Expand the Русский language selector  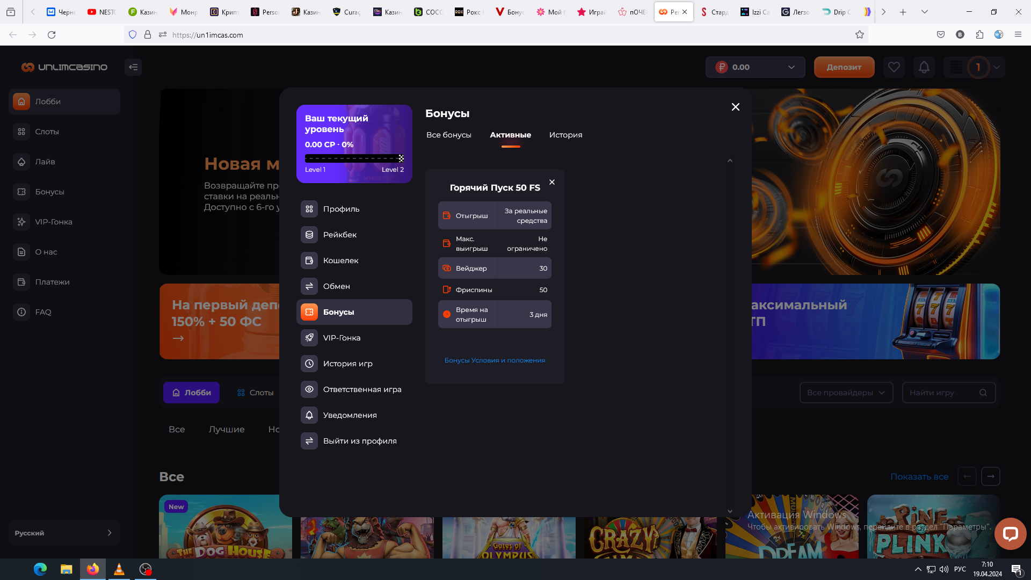click(x=64, y=533)
